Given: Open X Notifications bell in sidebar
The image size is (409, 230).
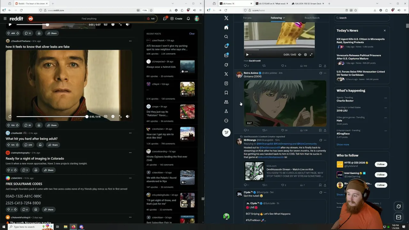Looking at the screenshot, I should pyautogui.click(x=226, y=46).
